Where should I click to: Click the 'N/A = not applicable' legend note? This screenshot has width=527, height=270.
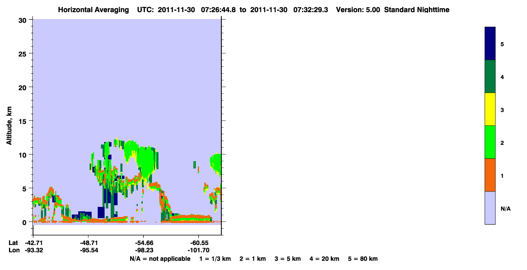[x=160, y=259]
